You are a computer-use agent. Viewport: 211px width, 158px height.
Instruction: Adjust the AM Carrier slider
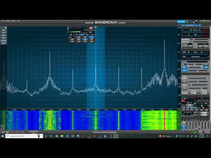tap(198, 79)
